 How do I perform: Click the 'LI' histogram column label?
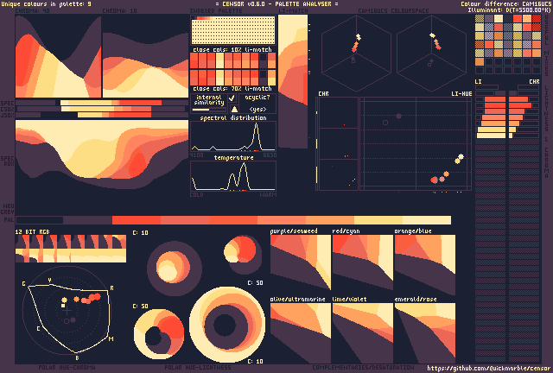click(478, 82)
